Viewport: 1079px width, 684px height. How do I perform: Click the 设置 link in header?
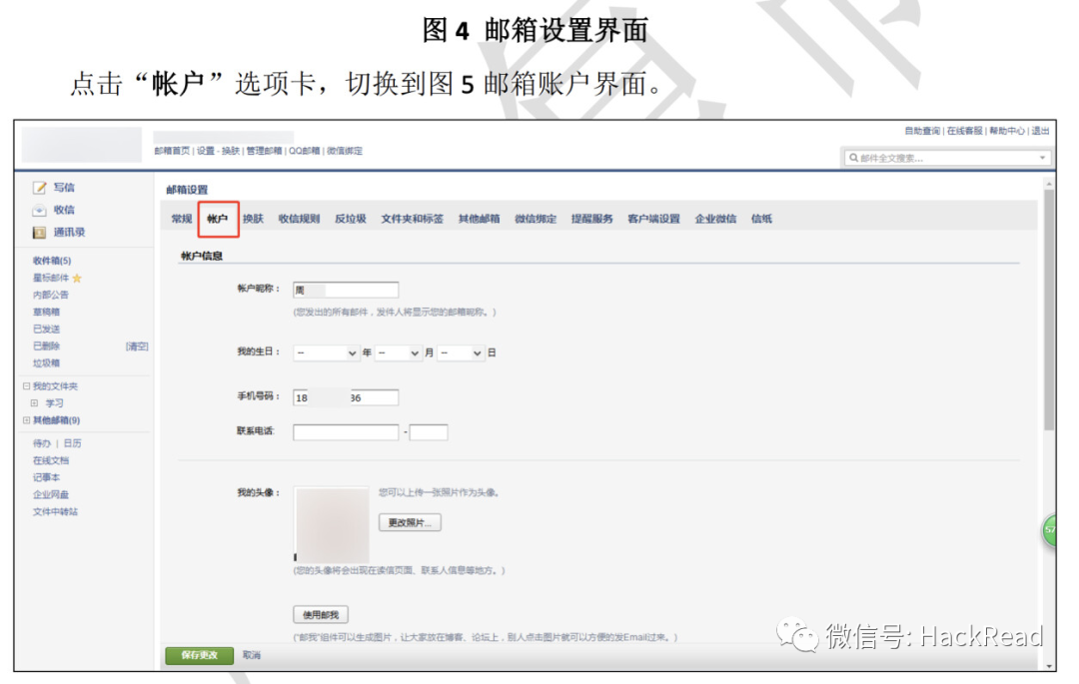pyautogui.click(x=205, y=151)
